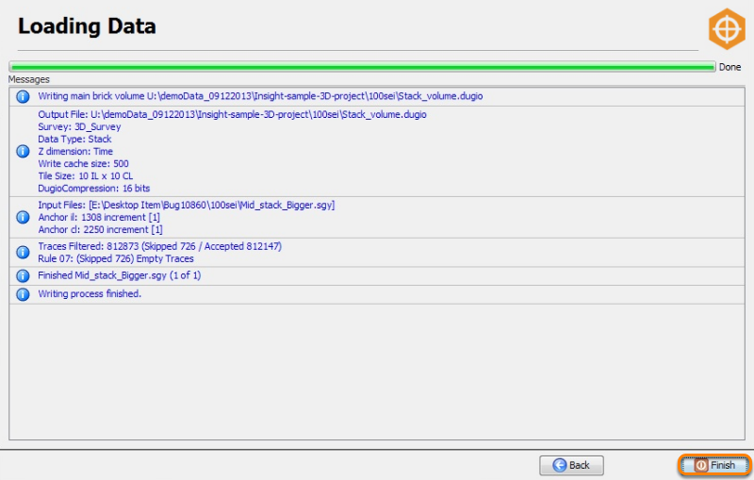Select the 'Input Files:' message line
754x480 pixels.
tap(186, 205)
